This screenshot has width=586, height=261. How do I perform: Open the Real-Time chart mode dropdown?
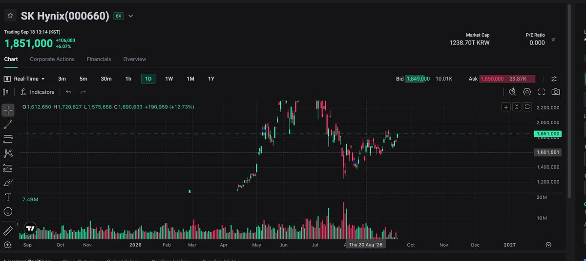[x=24, y=79]
